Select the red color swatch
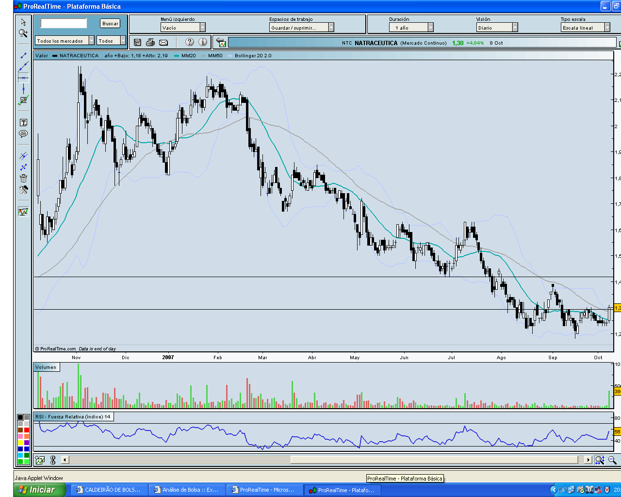 point(27,430)
